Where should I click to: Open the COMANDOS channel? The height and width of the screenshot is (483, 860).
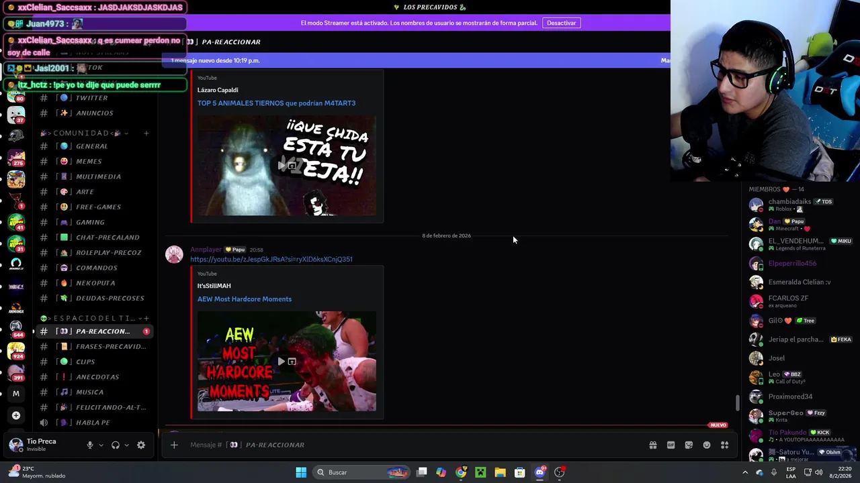pyautogui.click(x=93, y=268)
